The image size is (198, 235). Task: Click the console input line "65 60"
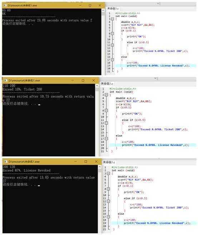6,10
